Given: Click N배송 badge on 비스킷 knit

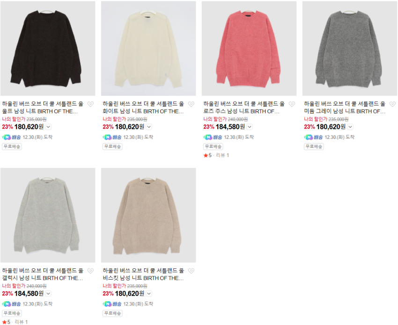Looking at the screenshot, I should click(112, 304).
